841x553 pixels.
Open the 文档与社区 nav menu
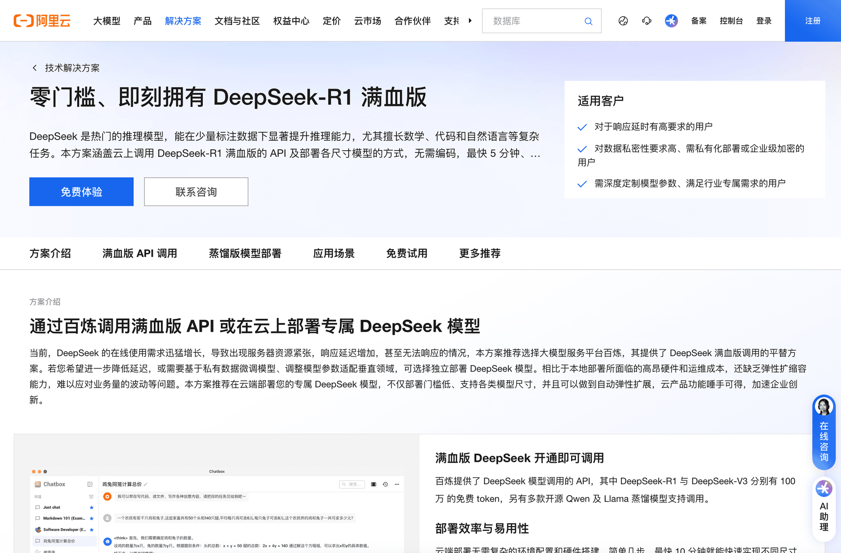click(x=237, y=21)
